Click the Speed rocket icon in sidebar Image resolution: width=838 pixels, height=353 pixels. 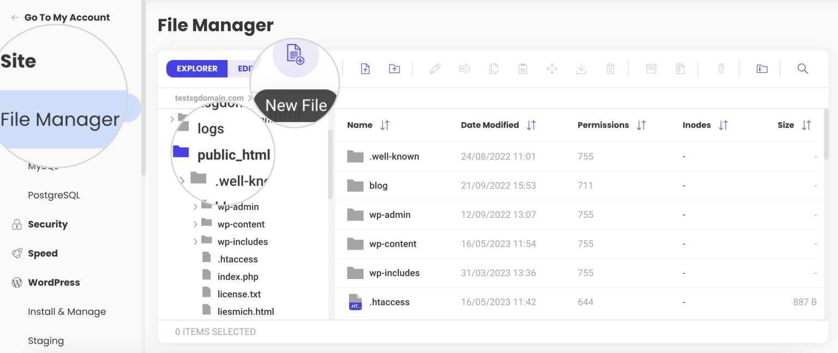[x=17, y=253]
